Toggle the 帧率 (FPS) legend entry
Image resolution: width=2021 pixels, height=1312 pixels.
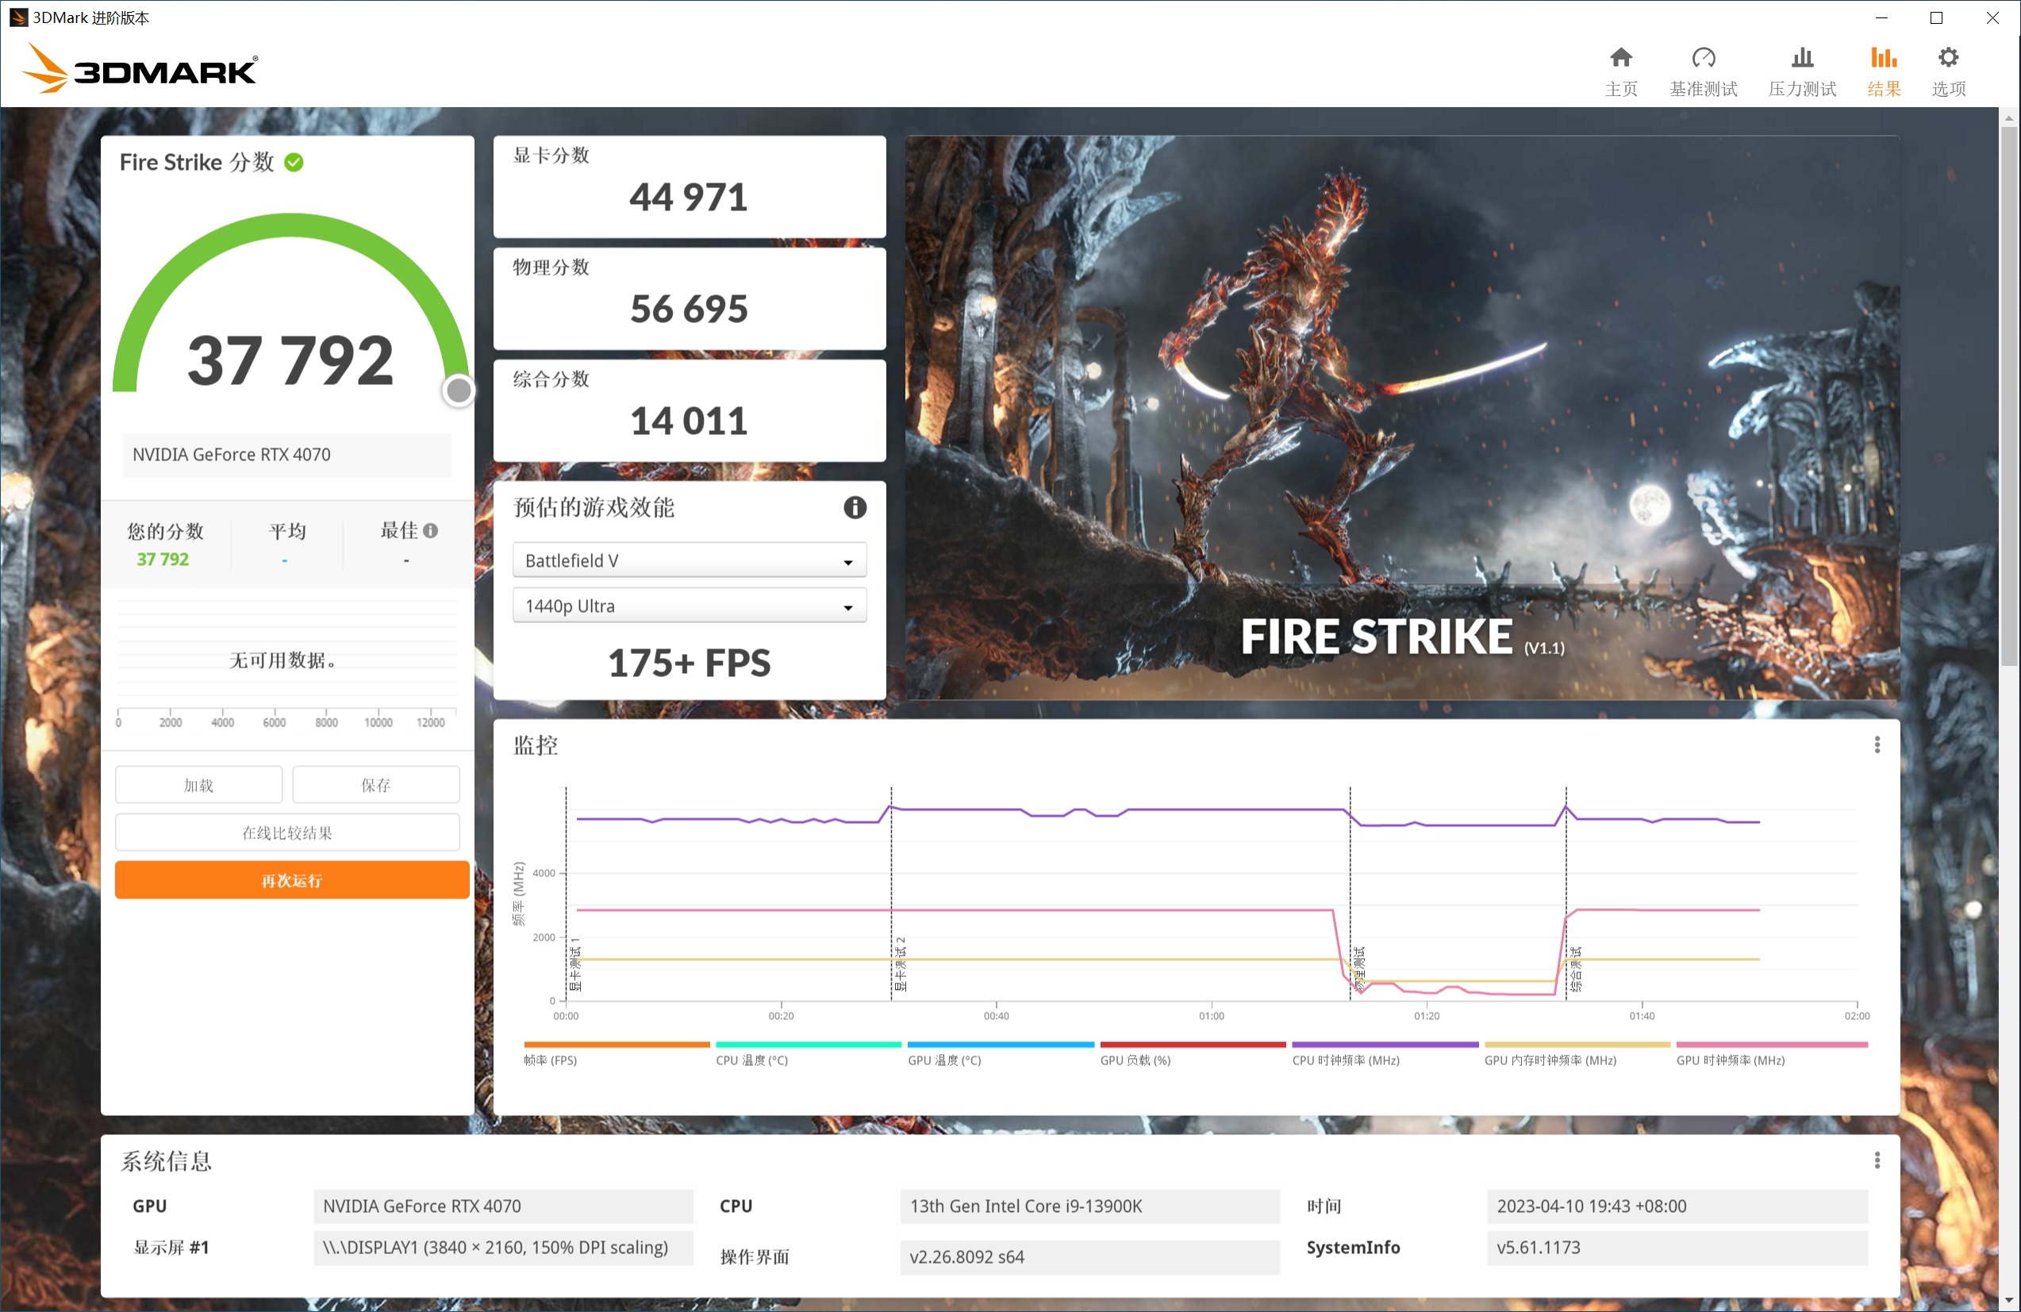click(x=617, y=1054)
